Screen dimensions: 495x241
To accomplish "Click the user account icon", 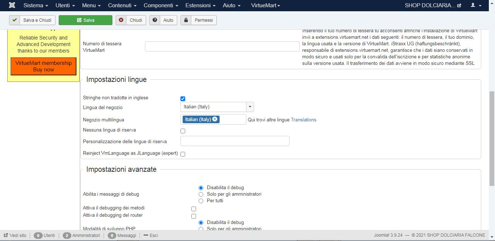I will click(x=473, y=5).
